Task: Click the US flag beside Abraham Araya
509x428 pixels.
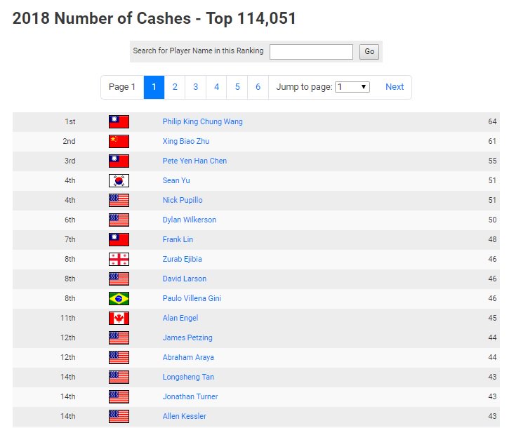Action: pyautogui.click(x=119, y=357)
